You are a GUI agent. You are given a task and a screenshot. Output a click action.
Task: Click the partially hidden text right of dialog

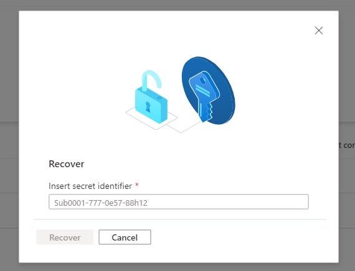coord(347,145)
